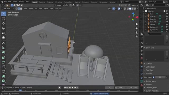Select Cylinder.001 in the outliner
This screenshot has width=169, height=95.
pyautogui.click(x=154, y=27)
